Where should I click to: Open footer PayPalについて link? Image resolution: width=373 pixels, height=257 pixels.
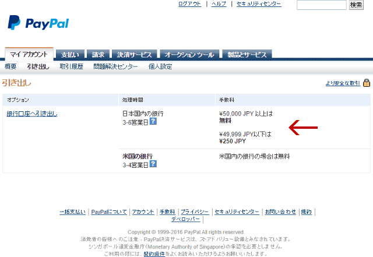[x=109, y=212]
